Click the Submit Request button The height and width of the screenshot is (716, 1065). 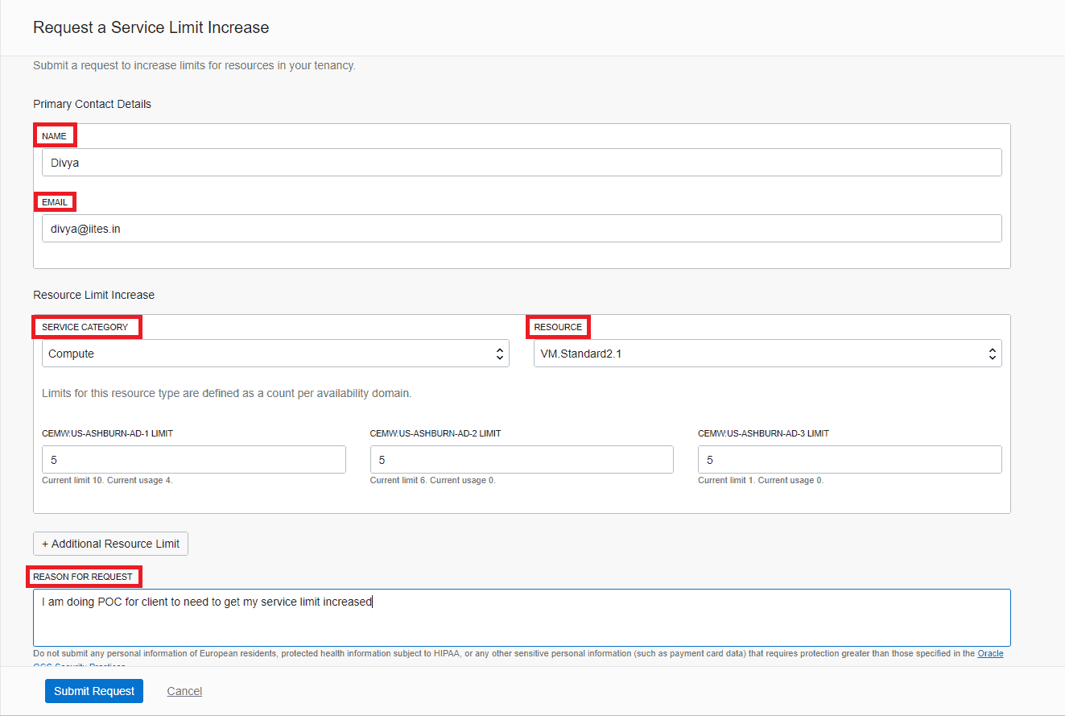[x=93, y=690]
